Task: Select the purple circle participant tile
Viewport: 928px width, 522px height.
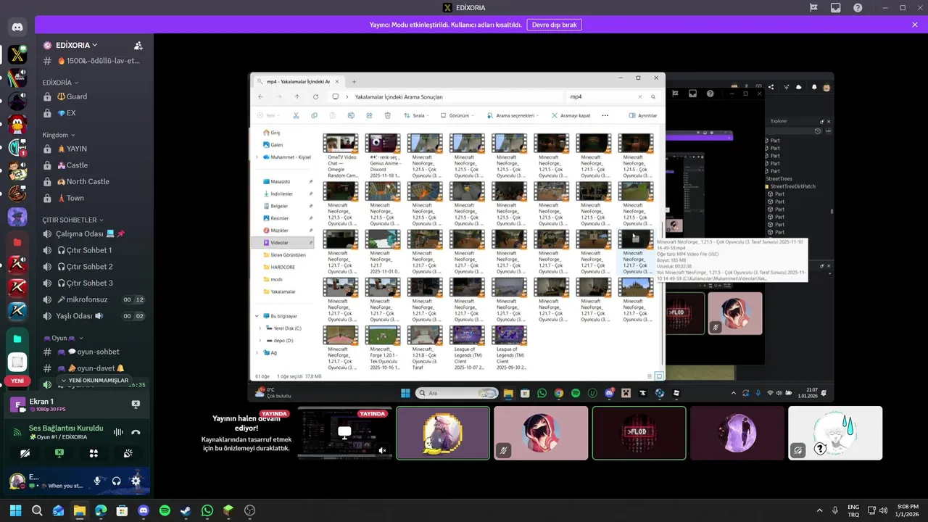Action: click(737, 433)
